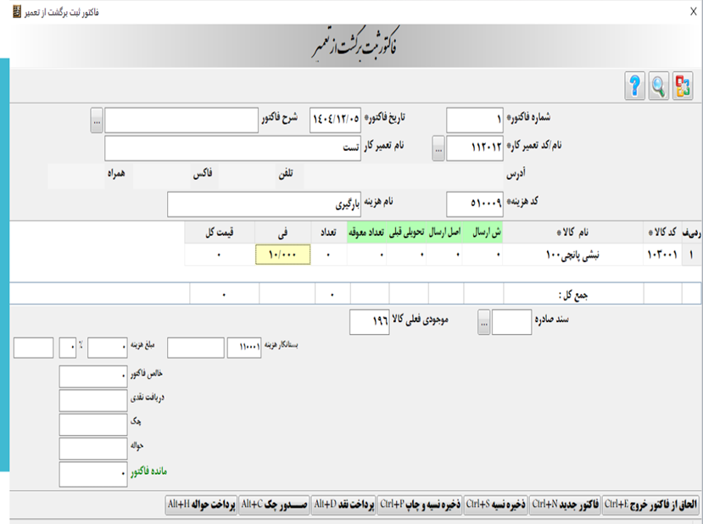Screen dimensions: 703x524
Task: Click پرداخت حواله Alt+H button
Action: pyautogui.click(x=201, y=504)
